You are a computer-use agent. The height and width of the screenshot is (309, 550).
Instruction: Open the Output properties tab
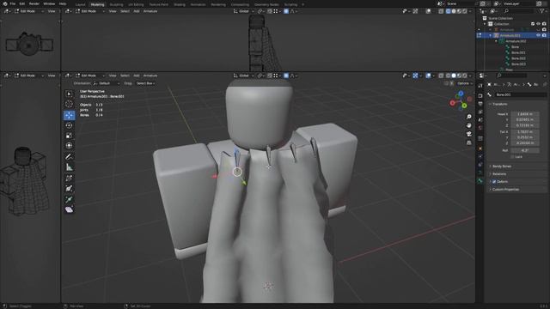(480, 104)
